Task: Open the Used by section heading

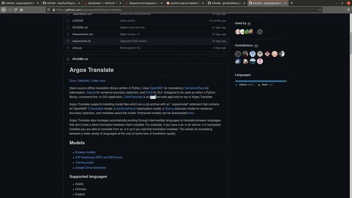Action: tap(241, 23)
